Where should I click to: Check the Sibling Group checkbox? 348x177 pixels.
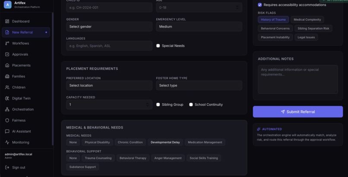158,104
